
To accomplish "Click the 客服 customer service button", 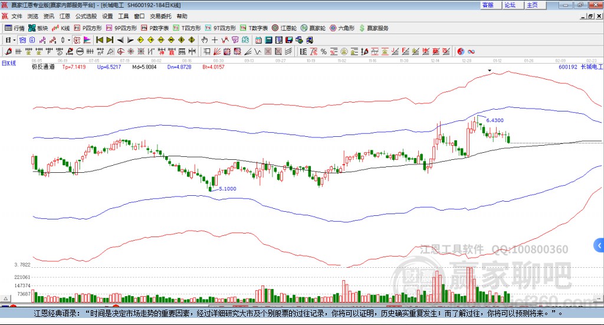I will tap(488, 5).
